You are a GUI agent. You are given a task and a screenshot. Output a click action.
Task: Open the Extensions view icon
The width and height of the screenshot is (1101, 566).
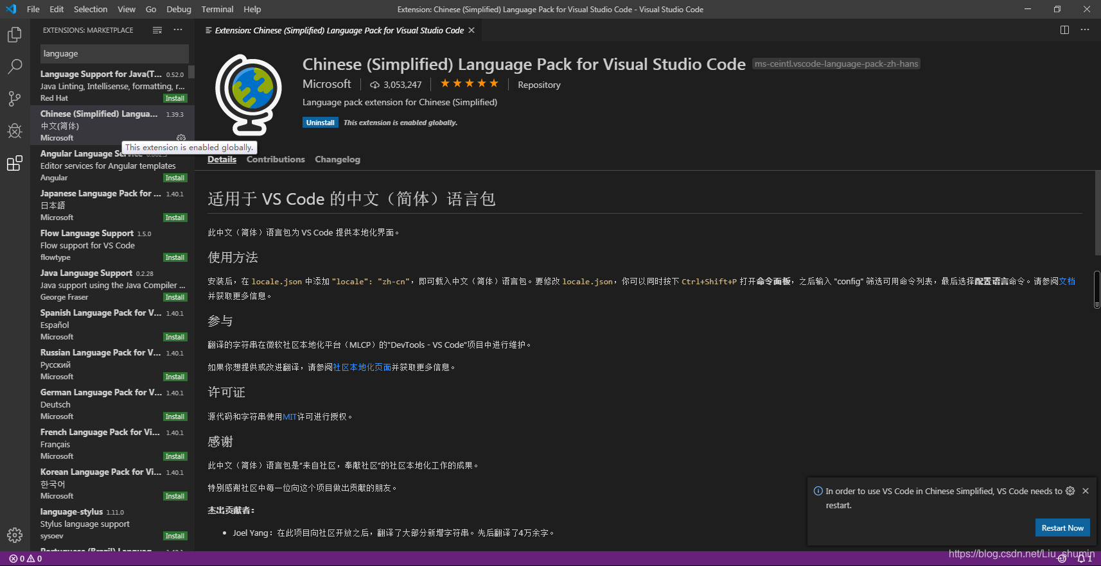tap(14, 163)
